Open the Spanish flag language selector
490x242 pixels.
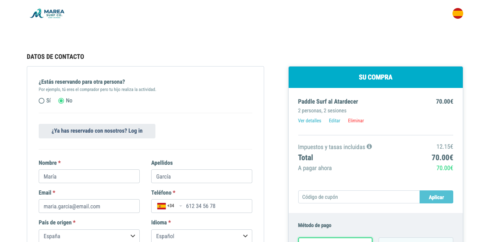point(458,13)
